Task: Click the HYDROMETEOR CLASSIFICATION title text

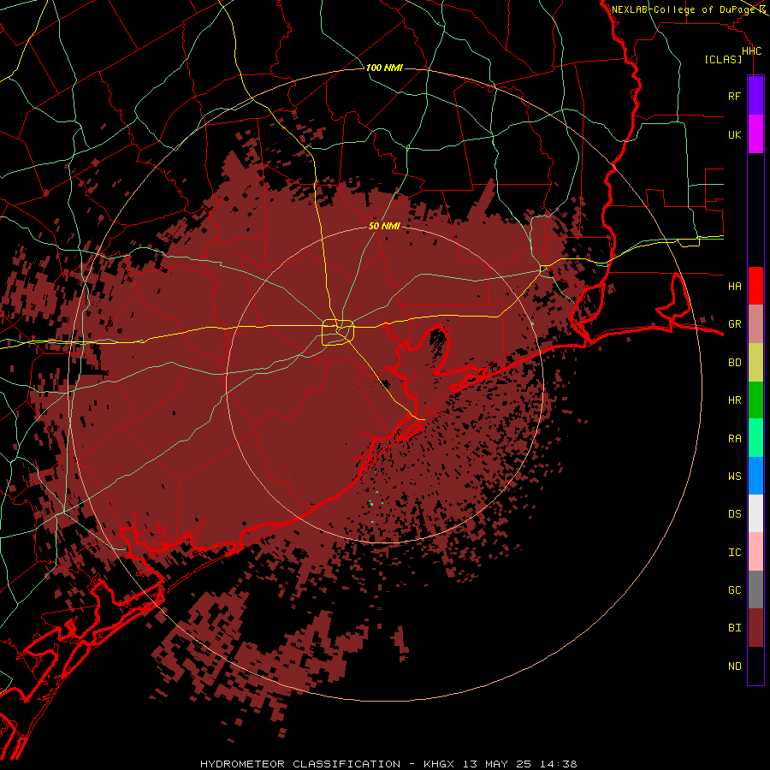Action: click(x=300, y=764)
